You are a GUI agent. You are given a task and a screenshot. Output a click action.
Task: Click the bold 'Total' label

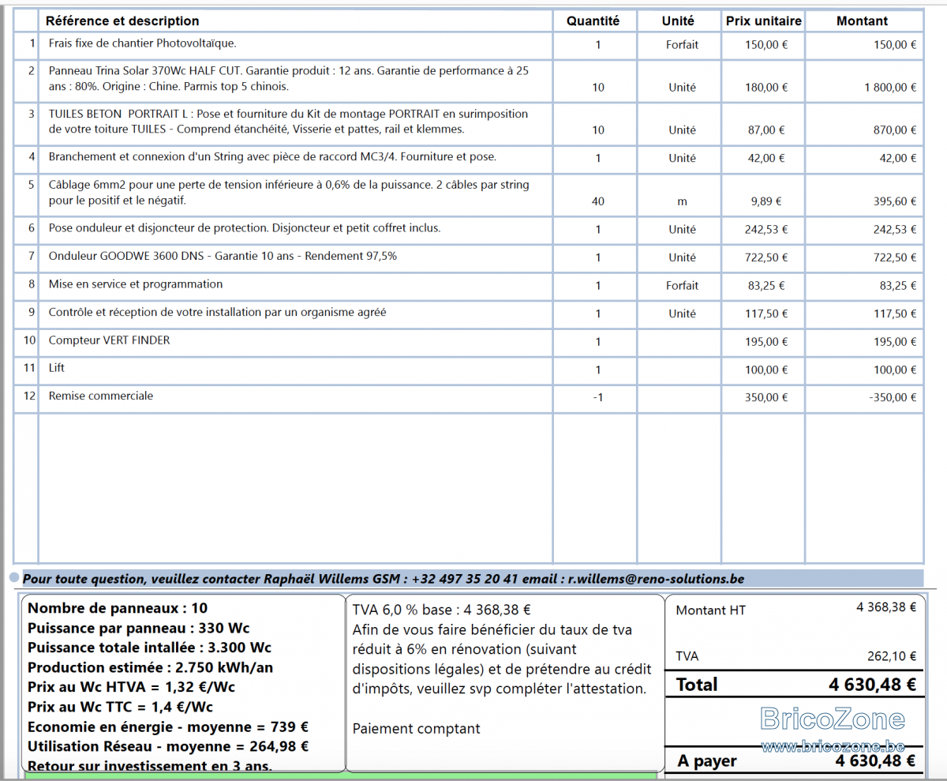click(x=697, y=685)
